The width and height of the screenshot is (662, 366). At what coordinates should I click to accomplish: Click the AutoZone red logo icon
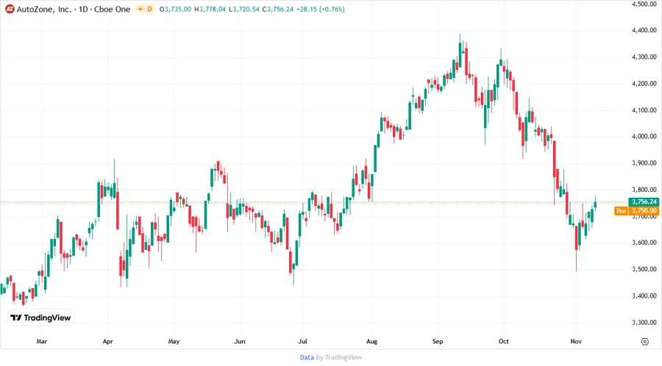tap(10, 10)
